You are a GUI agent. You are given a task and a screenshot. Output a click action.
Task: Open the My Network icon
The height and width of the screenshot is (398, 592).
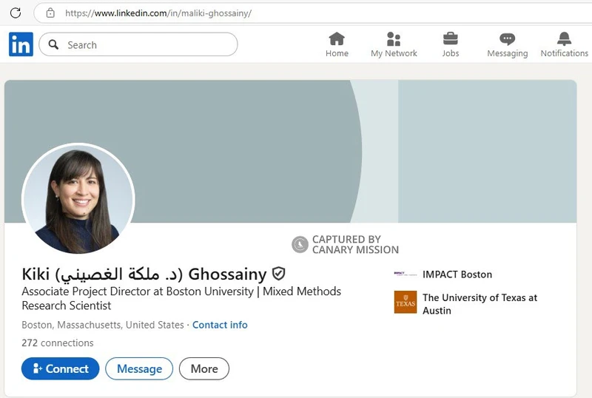[x=394, y=38]
